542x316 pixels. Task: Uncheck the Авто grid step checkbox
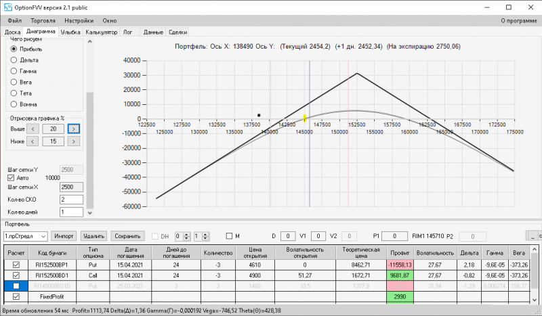pos(11,178)
